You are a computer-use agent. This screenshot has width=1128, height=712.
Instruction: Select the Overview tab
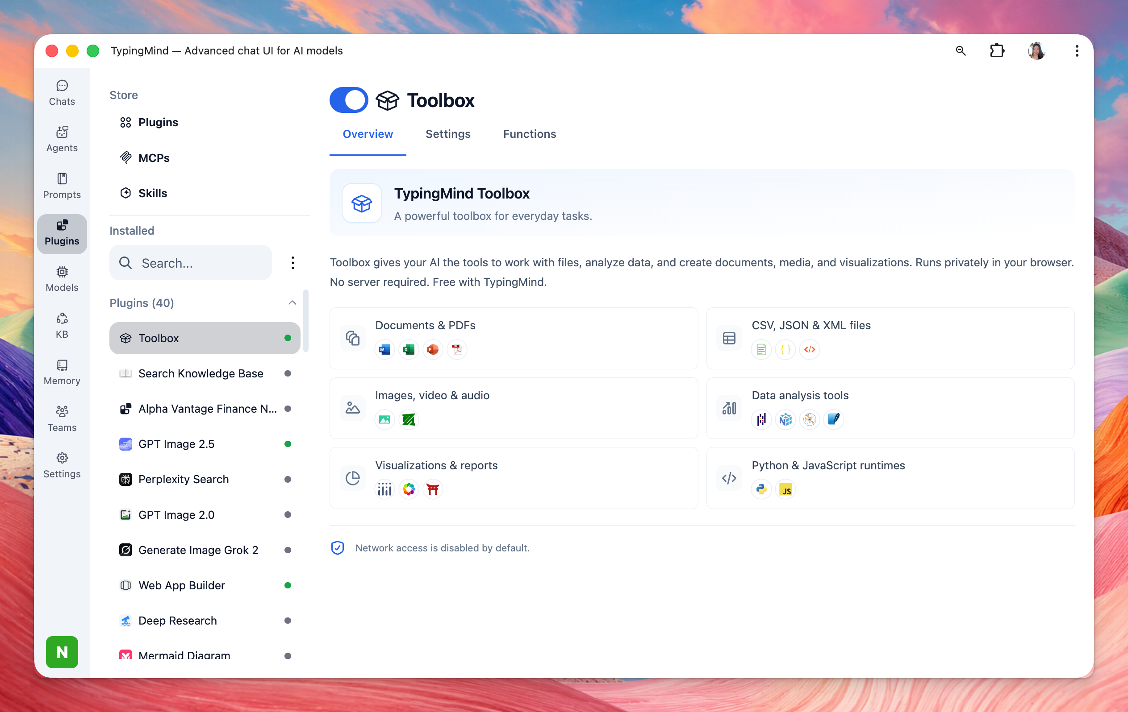[368, 134]
